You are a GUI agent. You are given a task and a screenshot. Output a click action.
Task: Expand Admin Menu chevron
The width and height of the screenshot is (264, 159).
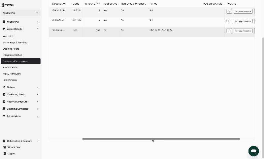37,116
